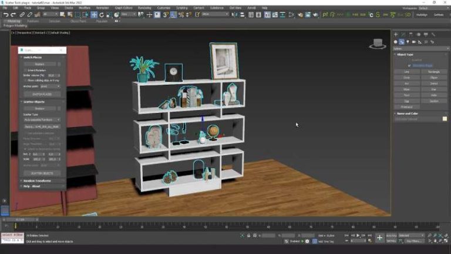Click the SWITCH PLACES button

pos(41,94)
